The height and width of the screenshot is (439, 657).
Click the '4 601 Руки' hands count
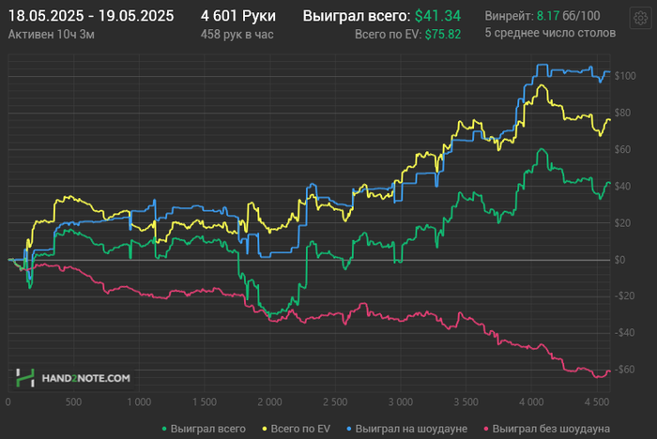point(238,16)
